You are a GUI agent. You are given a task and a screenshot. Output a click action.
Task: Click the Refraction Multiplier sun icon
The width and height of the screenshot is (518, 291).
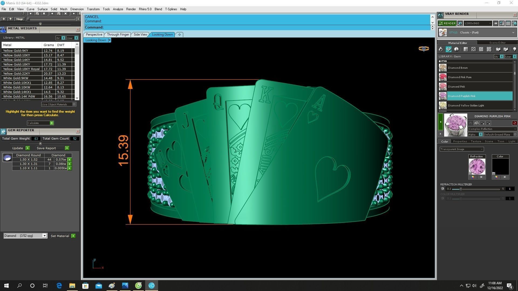[x=442, y=189]
